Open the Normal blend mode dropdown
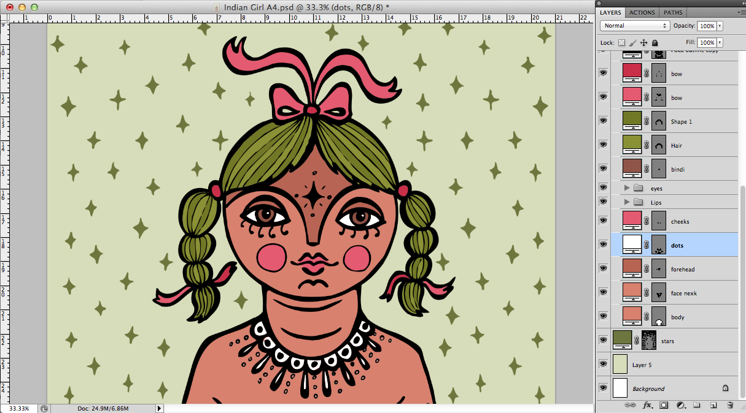Screen dimensions: 746x413 coord(635,26)
